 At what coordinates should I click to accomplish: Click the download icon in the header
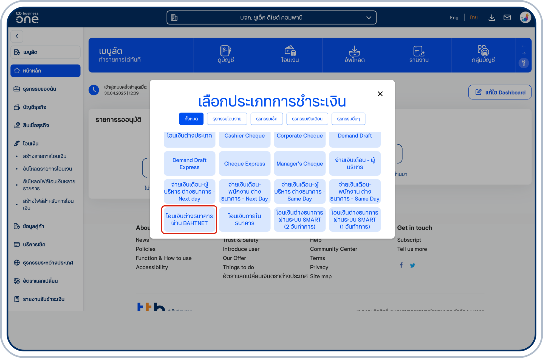(x=492, y=18)
